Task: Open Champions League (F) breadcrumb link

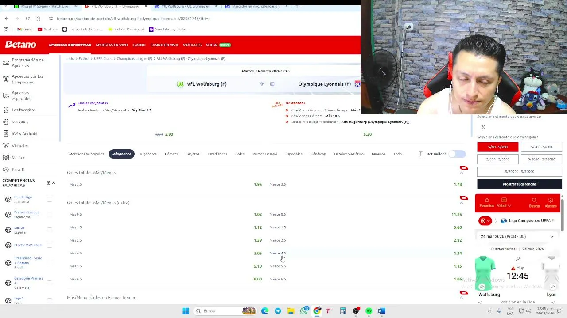Action: tap(135, 58)
